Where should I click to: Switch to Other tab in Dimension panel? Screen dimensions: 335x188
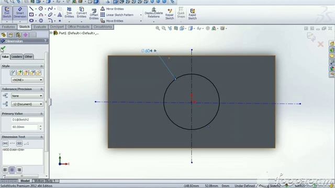pyautogui.click(x=29, y=57)
